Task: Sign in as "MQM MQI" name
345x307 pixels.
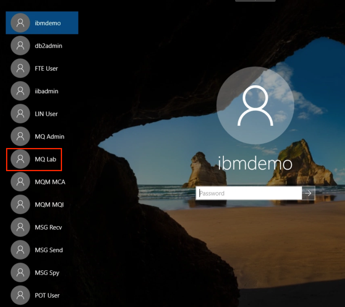Action: pyautogui.click(x=49, y=204)
